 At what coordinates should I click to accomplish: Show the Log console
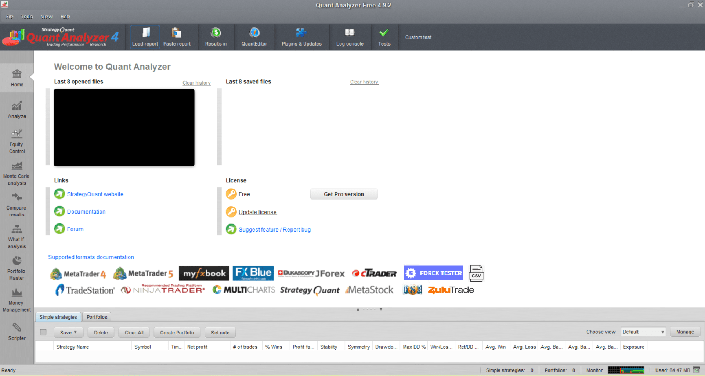tap(350, 37)
